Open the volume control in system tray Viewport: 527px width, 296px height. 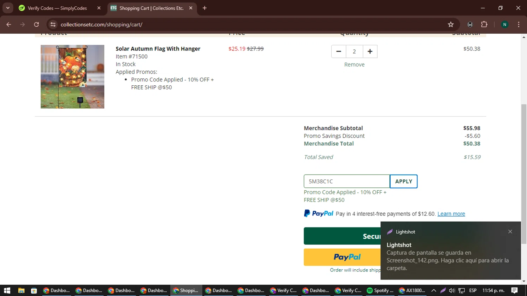click(452, 290)
